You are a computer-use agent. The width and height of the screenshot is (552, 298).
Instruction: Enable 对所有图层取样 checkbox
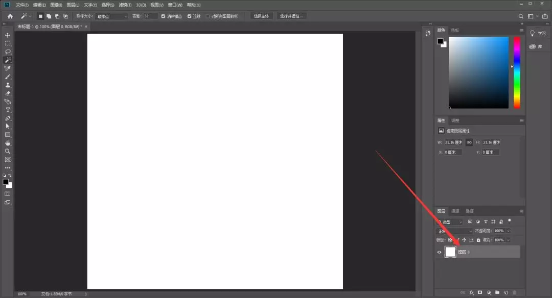[208, 16]
